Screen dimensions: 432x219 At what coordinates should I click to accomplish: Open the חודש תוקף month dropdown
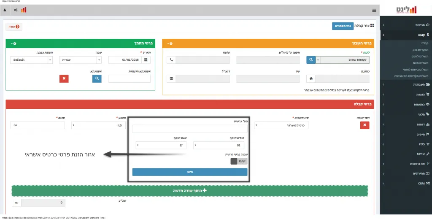(x=219, y=145)
